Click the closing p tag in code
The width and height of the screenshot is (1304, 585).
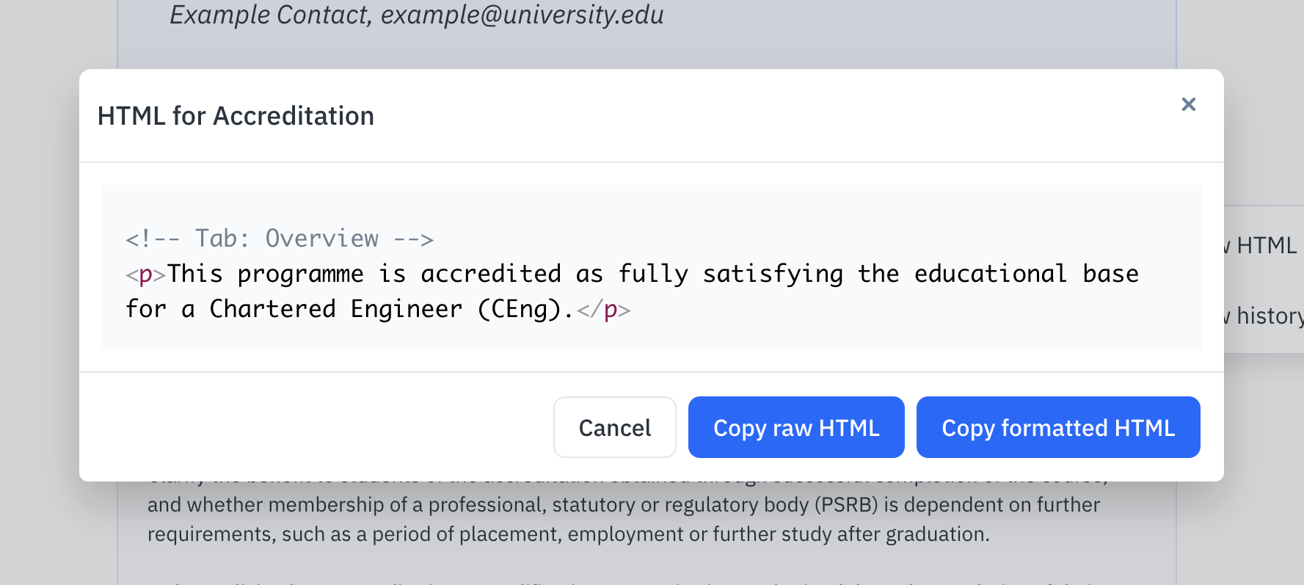tap(604, 310)
